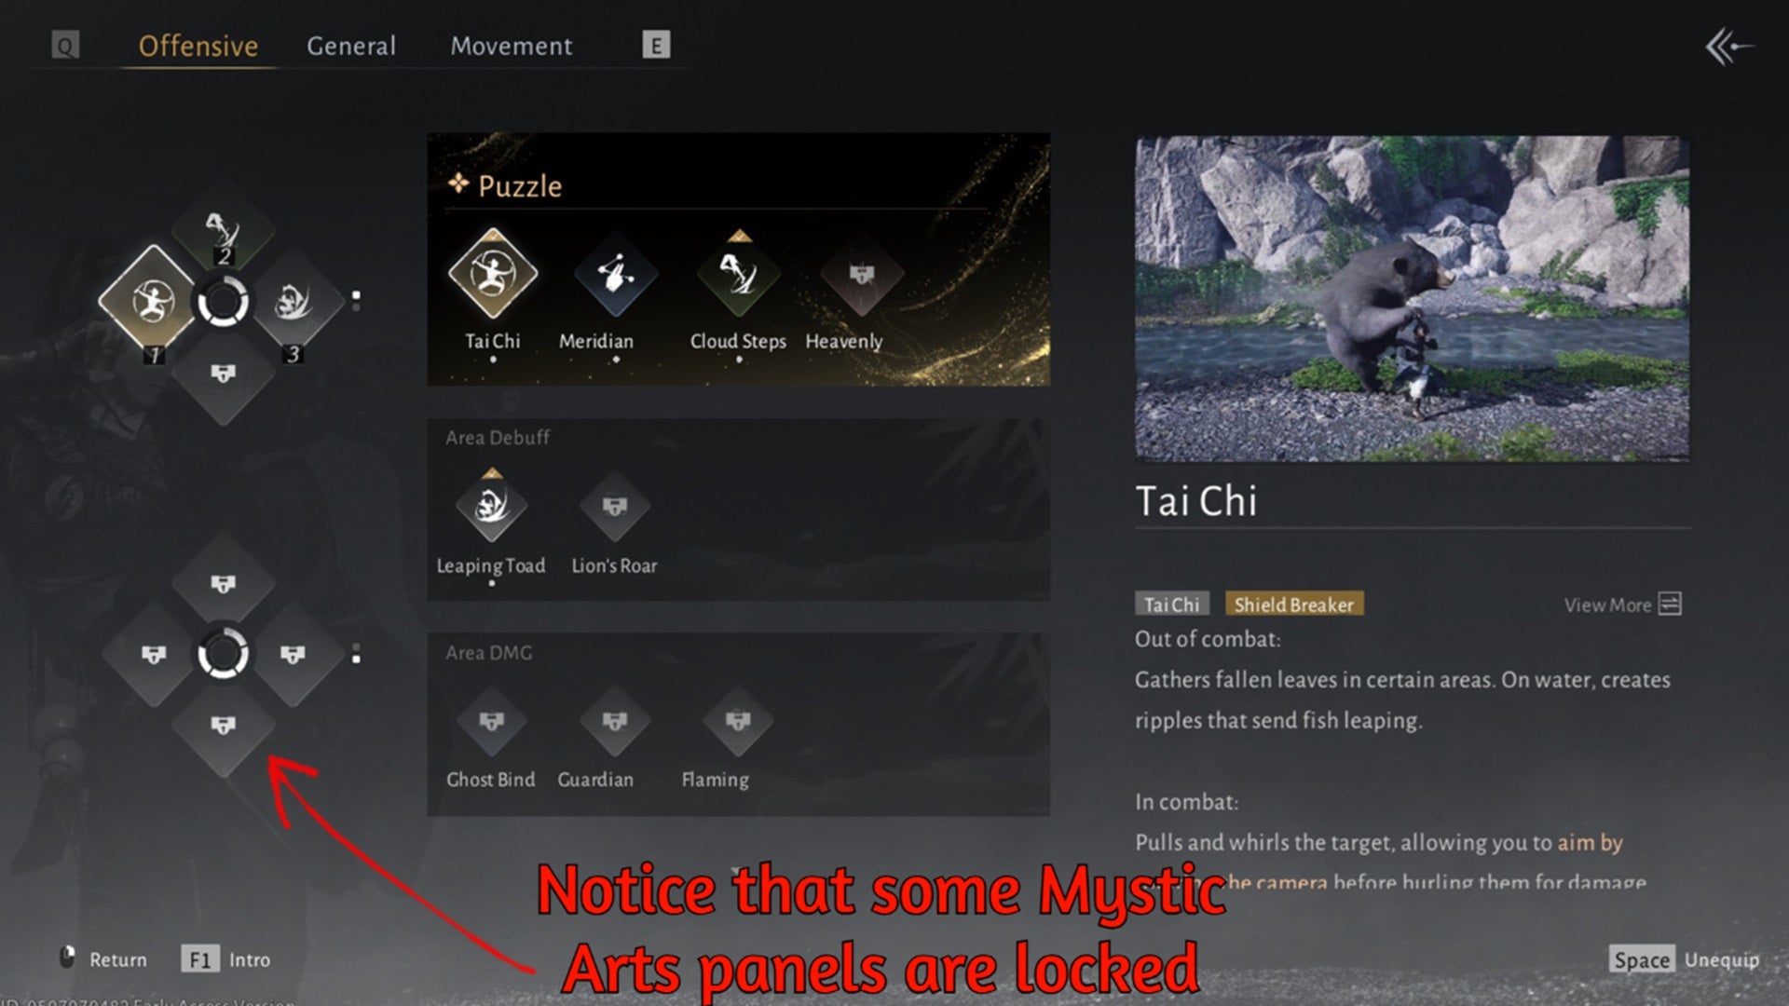Click the locked Heavenly skill icon
1789x1006 pixels.
coord(862,274)
